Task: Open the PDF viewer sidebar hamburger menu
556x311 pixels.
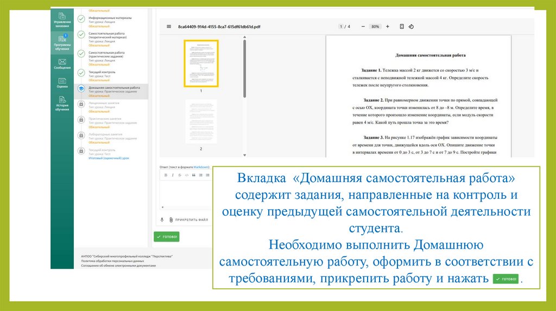Action: click(x=169, y=27)
